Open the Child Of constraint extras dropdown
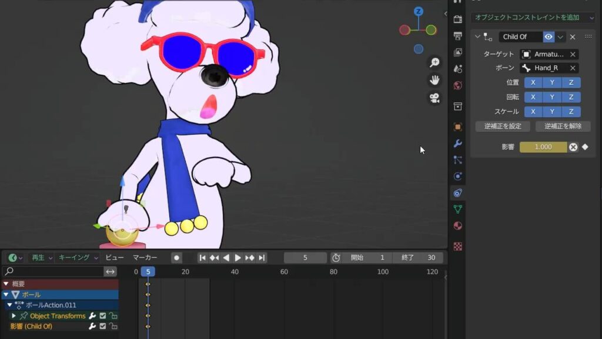Screen dimensions: 602x339 tap(560, 37)
